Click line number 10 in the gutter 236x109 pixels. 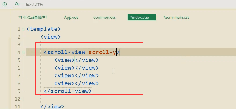[18, 99]
